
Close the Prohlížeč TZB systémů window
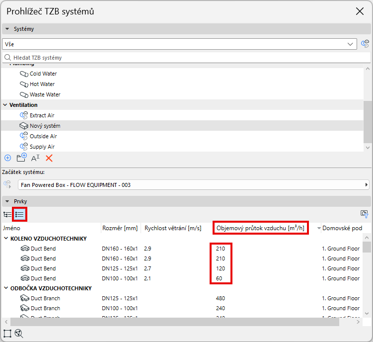[360, 11]
